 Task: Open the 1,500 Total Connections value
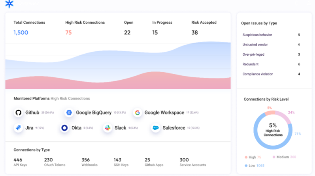pos(21,33)
